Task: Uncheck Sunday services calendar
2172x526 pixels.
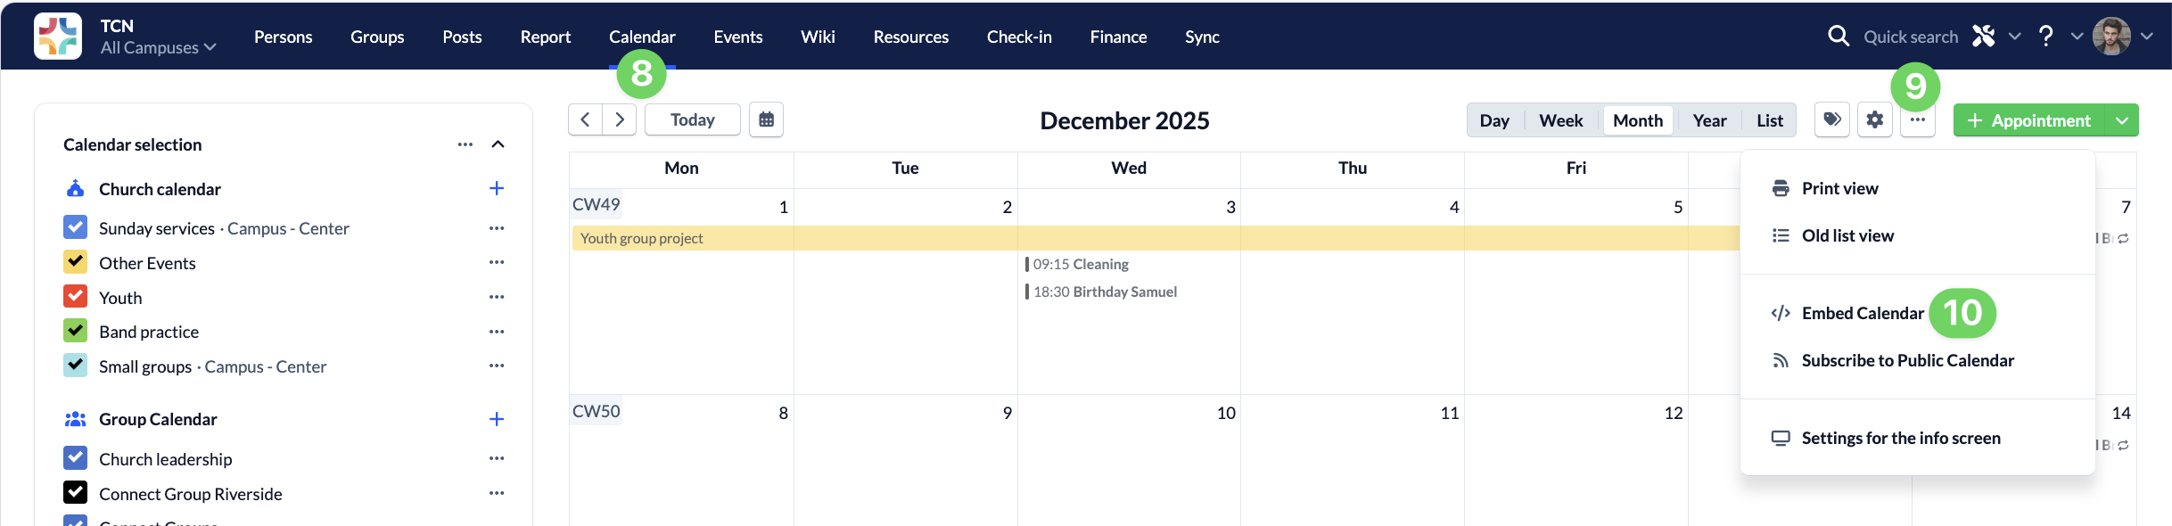Action: click(x=76, y=227)
